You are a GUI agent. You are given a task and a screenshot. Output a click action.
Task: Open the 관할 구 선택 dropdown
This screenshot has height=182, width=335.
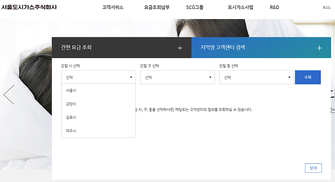point(177,77)
